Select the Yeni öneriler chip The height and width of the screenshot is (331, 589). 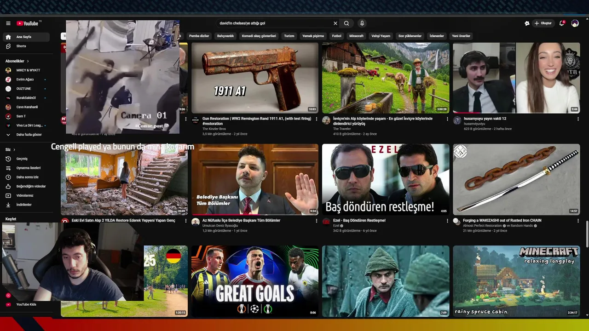(x=461, y=36)
